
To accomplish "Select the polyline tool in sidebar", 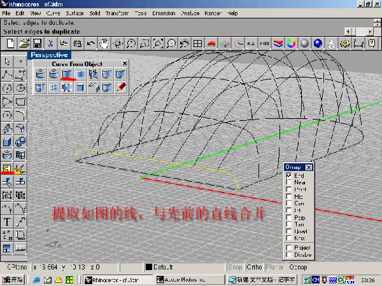I will pyautogui.click(x=7, y=75).
